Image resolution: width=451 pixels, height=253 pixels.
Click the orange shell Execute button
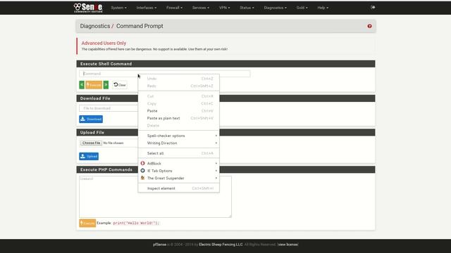pyautogui.click(x=94, y=85)
